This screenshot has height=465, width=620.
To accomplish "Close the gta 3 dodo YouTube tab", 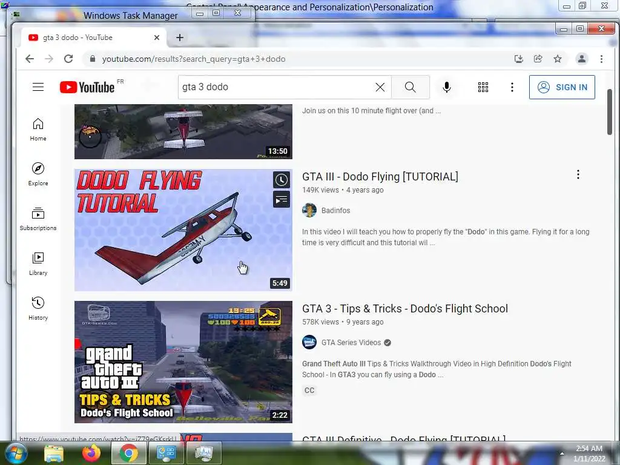I will pyautogui.click(x=157, y=38).
